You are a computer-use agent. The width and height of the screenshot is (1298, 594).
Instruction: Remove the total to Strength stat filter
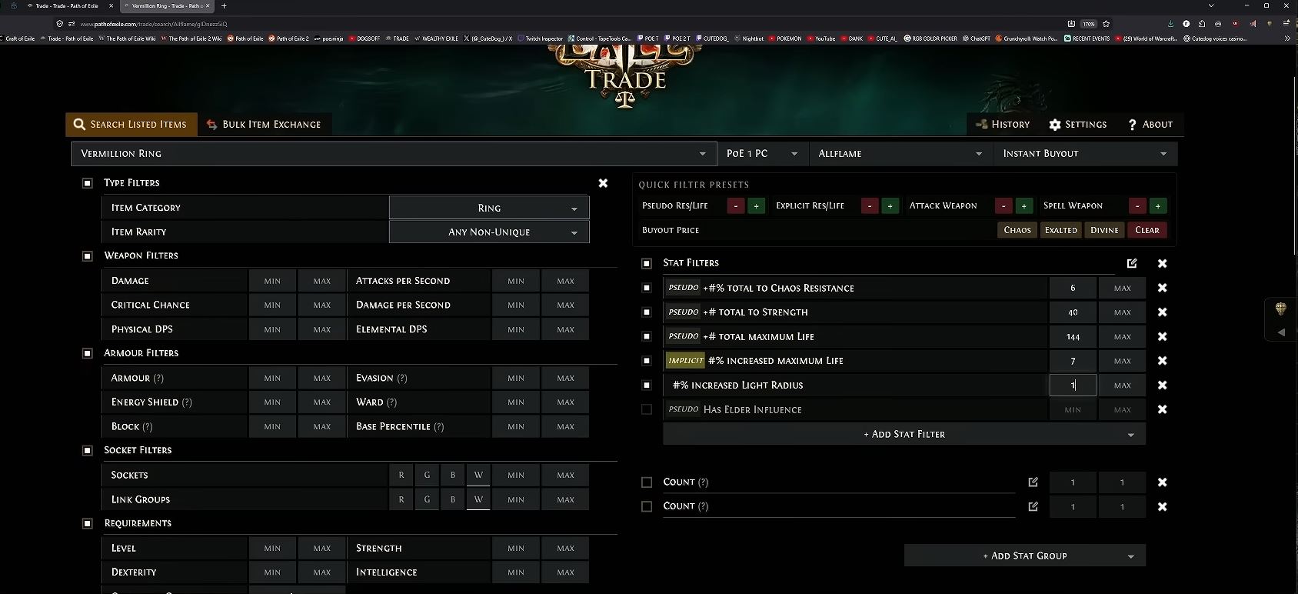1162,312
